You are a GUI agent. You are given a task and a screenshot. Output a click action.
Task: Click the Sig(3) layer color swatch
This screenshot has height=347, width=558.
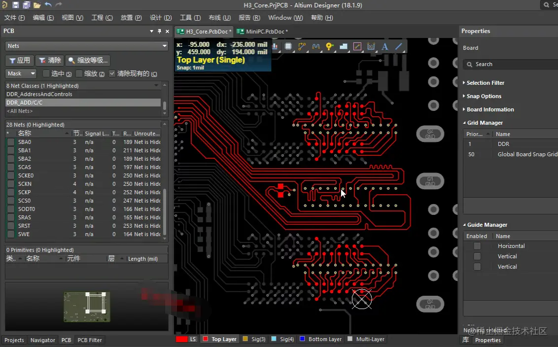[245, 339]
